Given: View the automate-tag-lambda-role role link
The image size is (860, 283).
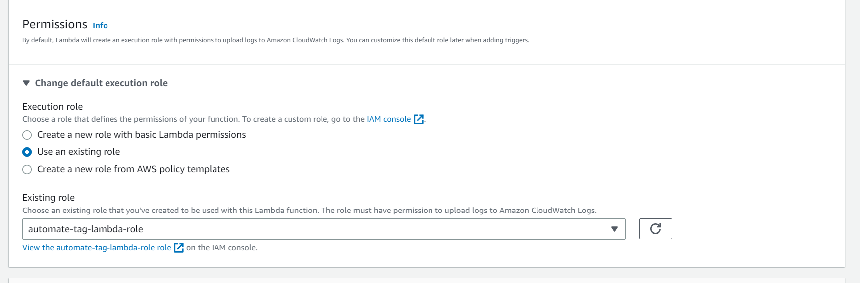Looking at the screenshot, I should pyautogui.click(x=97, y=248).
